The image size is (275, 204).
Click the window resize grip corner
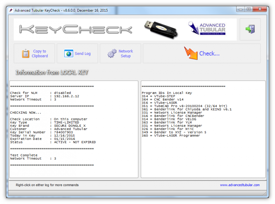265,194
